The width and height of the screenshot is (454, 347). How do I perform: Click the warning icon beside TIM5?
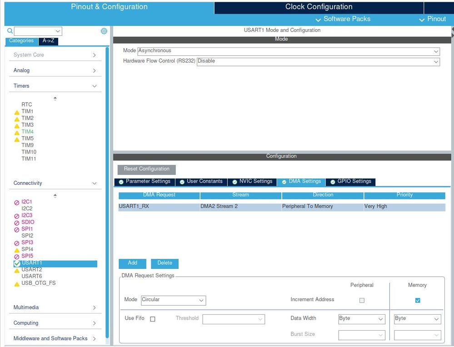pos(17,139)
